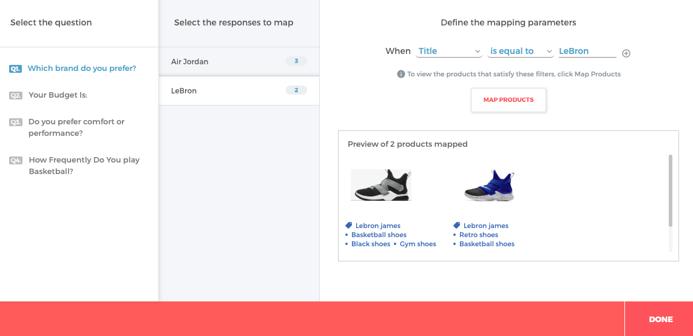This screenshot has height=336, width=693.
Task: Click the blue shoe product thumbnail
Action: (490, 184)
